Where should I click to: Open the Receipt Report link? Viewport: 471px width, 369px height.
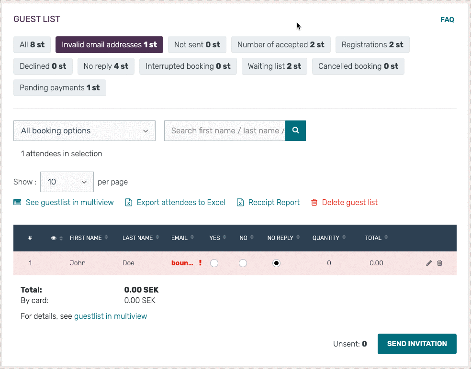274,203
